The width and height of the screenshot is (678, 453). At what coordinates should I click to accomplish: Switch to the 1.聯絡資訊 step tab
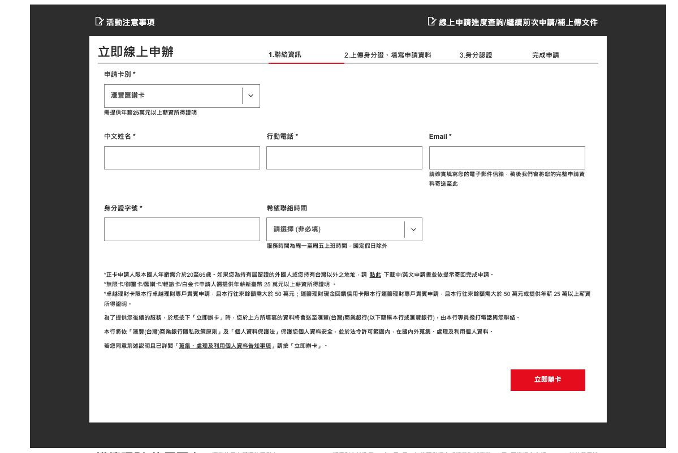285,55
